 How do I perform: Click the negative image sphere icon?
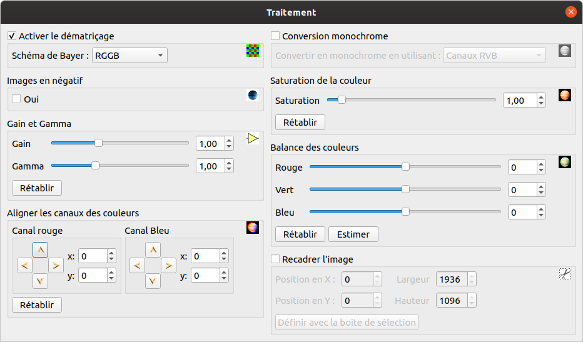tap(252, 96)
